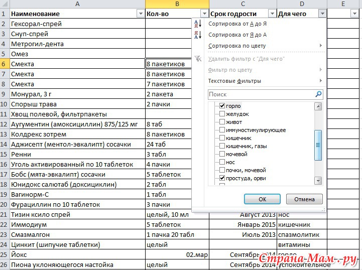362x270 pixels.
Task: Select column A header
Action: (x=77, y=4)
